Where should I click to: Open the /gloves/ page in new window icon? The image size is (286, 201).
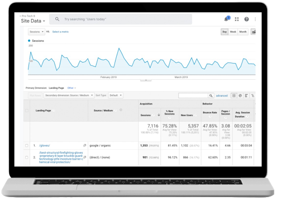[85, 145]
